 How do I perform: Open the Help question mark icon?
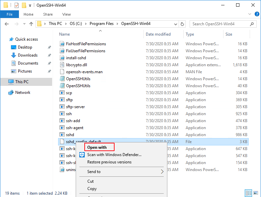point(257,14)
